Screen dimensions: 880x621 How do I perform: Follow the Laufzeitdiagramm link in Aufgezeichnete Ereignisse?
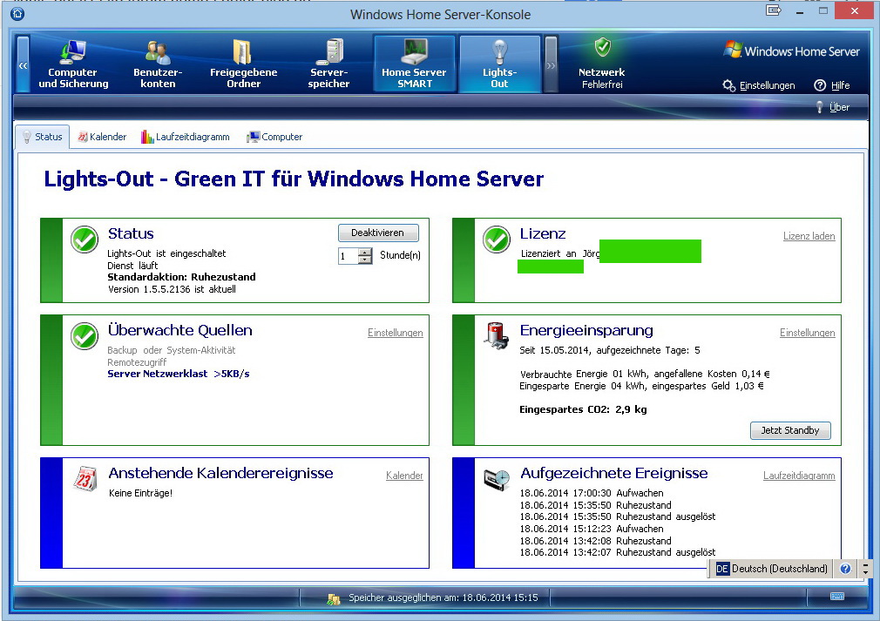pyautogui.click(x=799, y=476)
